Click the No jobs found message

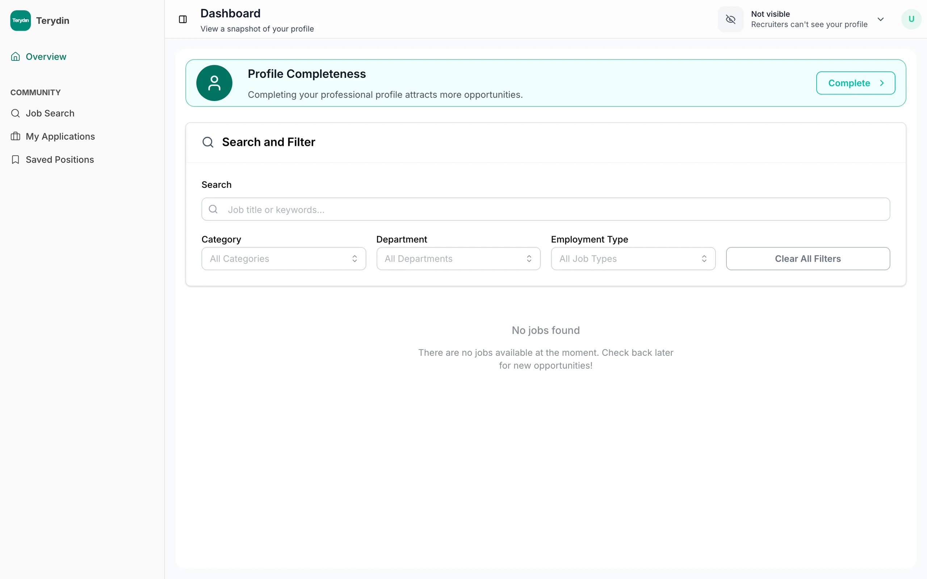[545, 330]
